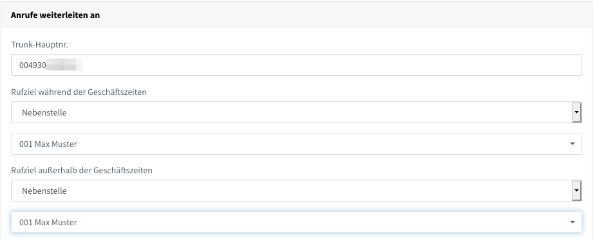Click 'Nebenstelle' text in the business-hours select
The image size is (595, 240).
click(44, 113)
